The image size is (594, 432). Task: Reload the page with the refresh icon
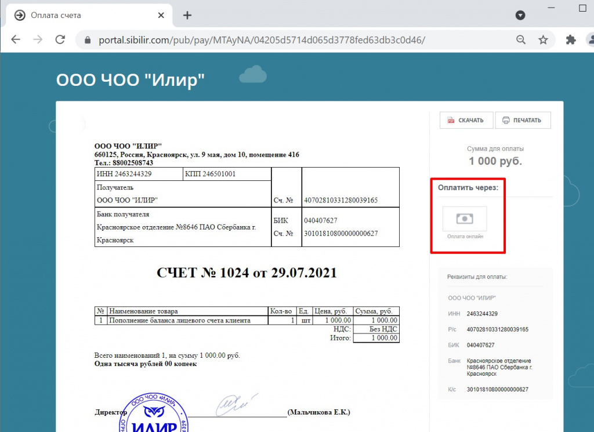60,39
